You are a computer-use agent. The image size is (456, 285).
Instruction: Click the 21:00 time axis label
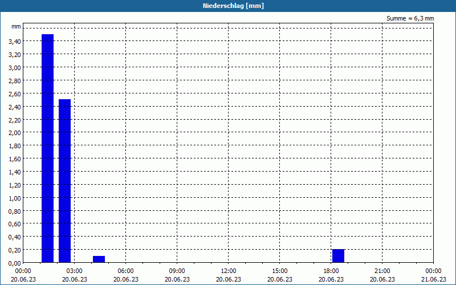(382, 271)
